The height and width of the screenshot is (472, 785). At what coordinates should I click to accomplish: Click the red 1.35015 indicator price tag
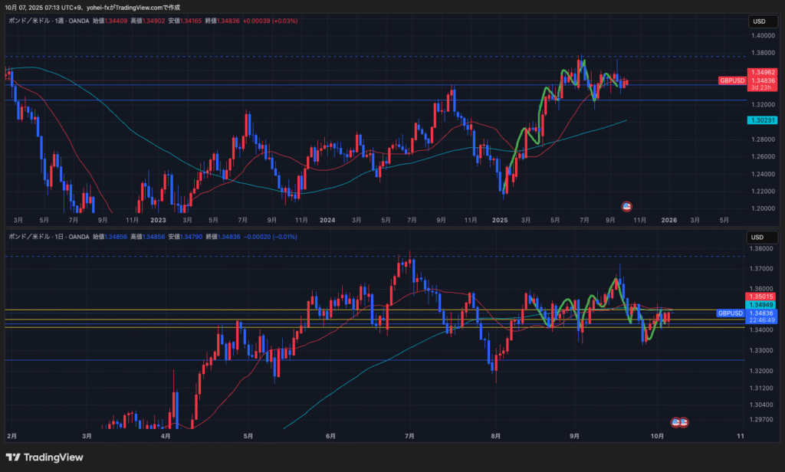[x=763, y=297]
